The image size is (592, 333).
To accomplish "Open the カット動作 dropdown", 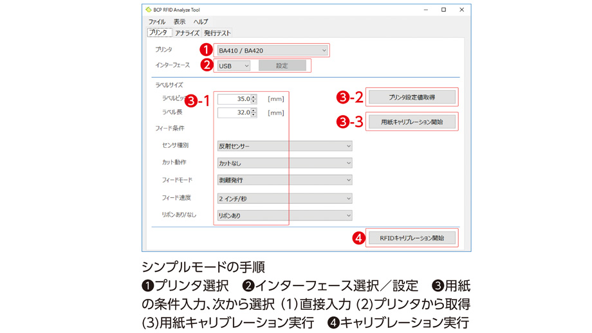I will point(284,163).
